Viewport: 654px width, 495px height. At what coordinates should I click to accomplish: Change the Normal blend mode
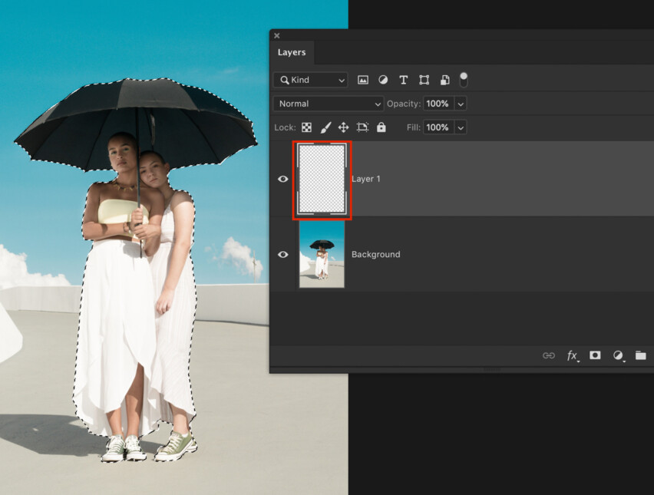click(328, 104)
